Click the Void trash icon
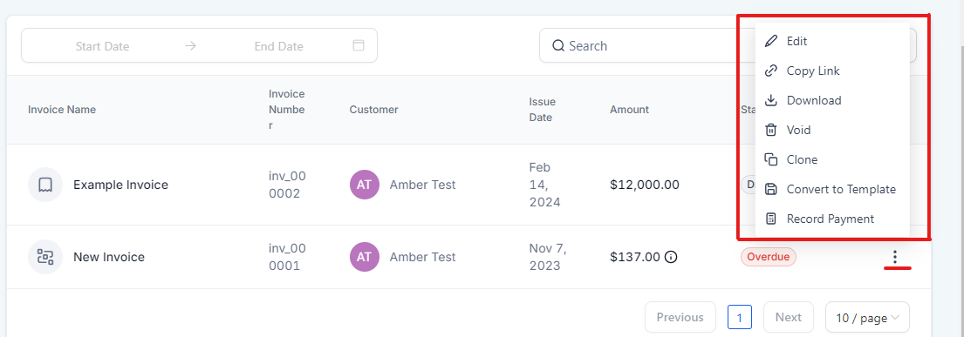 click(x=770, y=130)
